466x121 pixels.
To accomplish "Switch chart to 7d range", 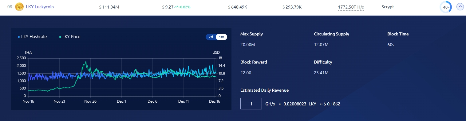I will pyautogui.click(x=211, y=37).
